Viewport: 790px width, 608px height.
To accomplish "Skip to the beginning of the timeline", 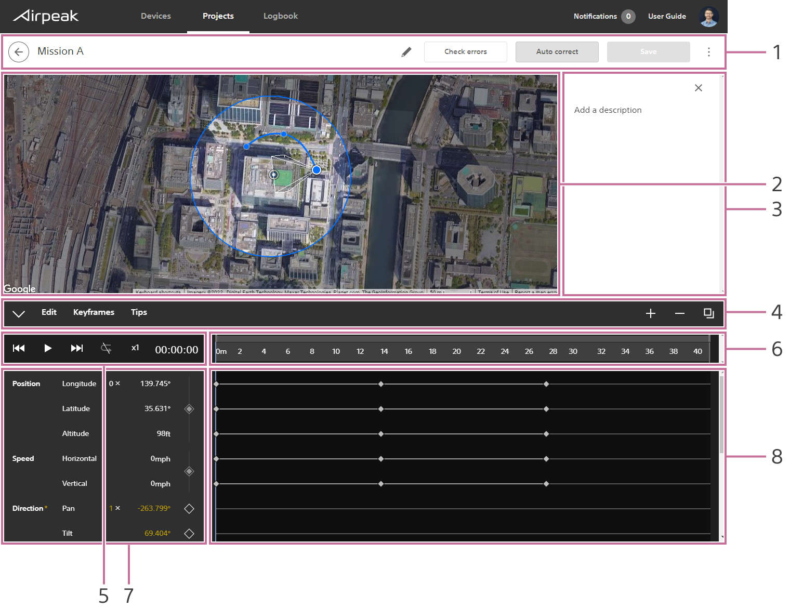I will click(19, 348).
